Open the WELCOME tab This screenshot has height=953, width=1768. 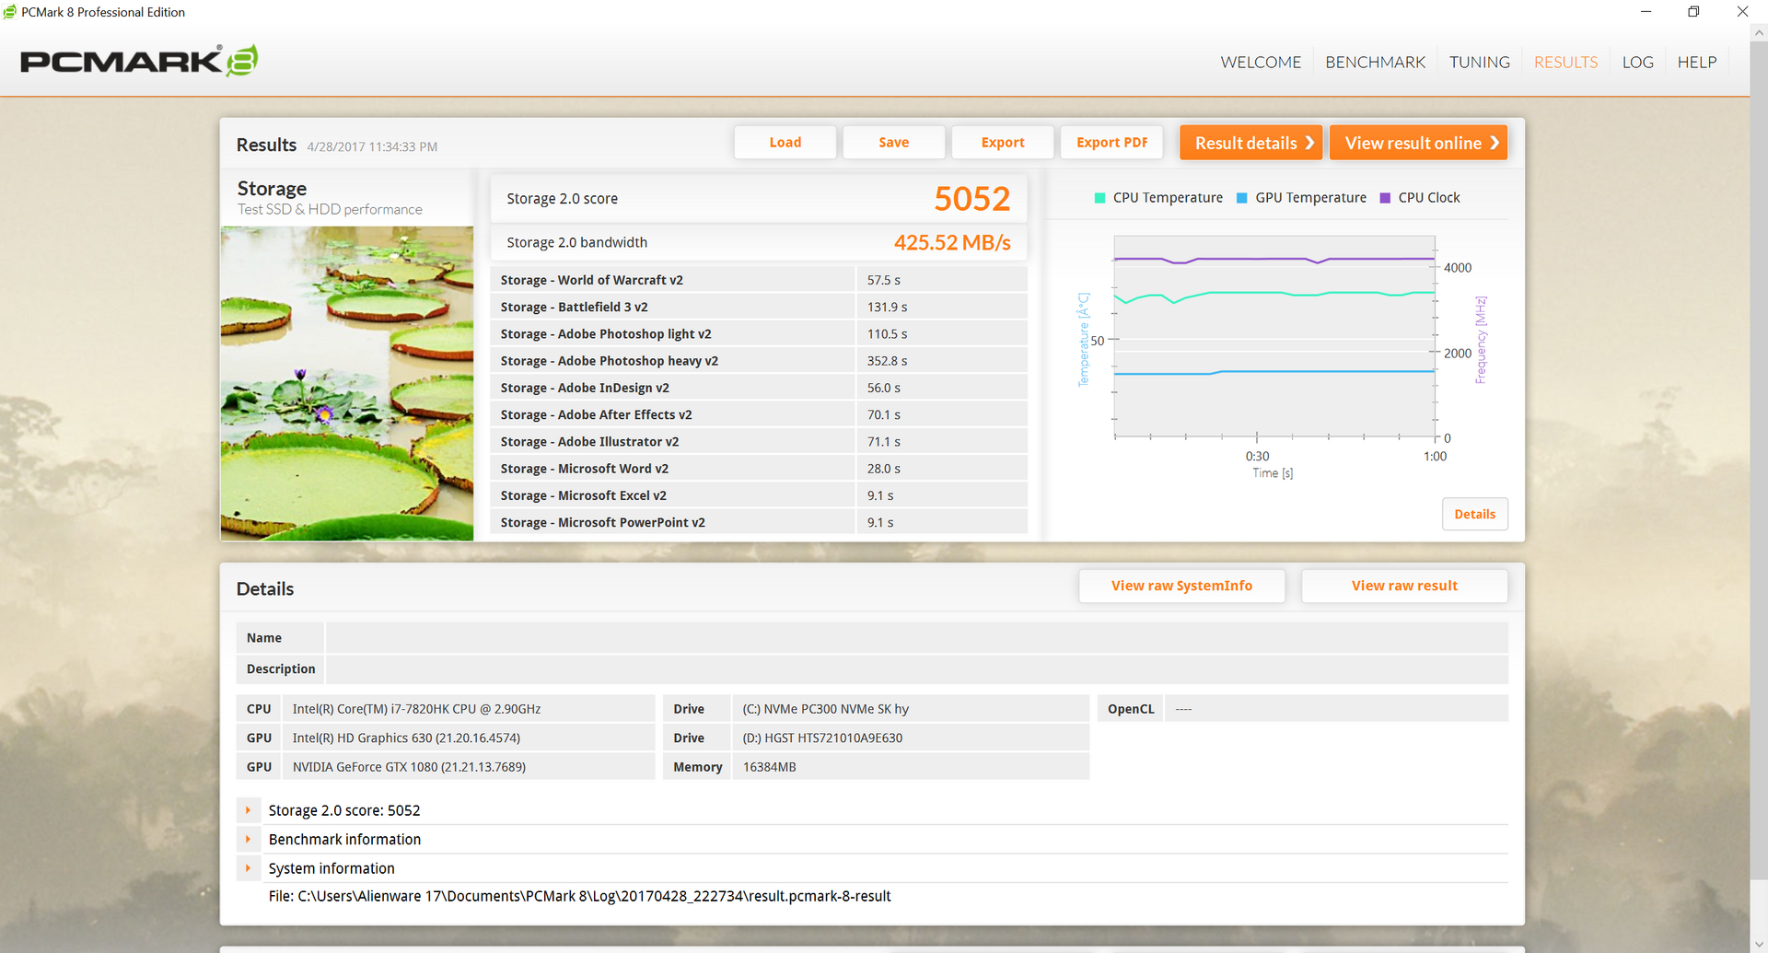pyautogui.click(x=1261, y=62)
